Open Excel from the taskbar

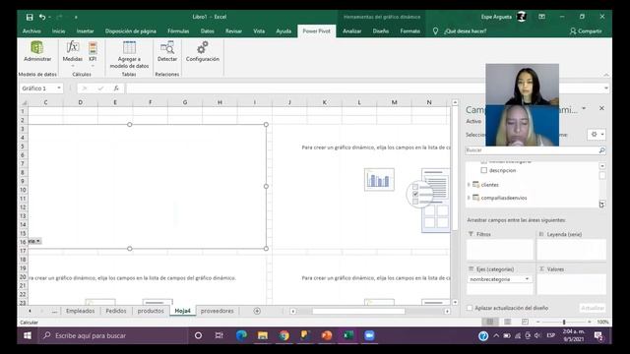347,335
